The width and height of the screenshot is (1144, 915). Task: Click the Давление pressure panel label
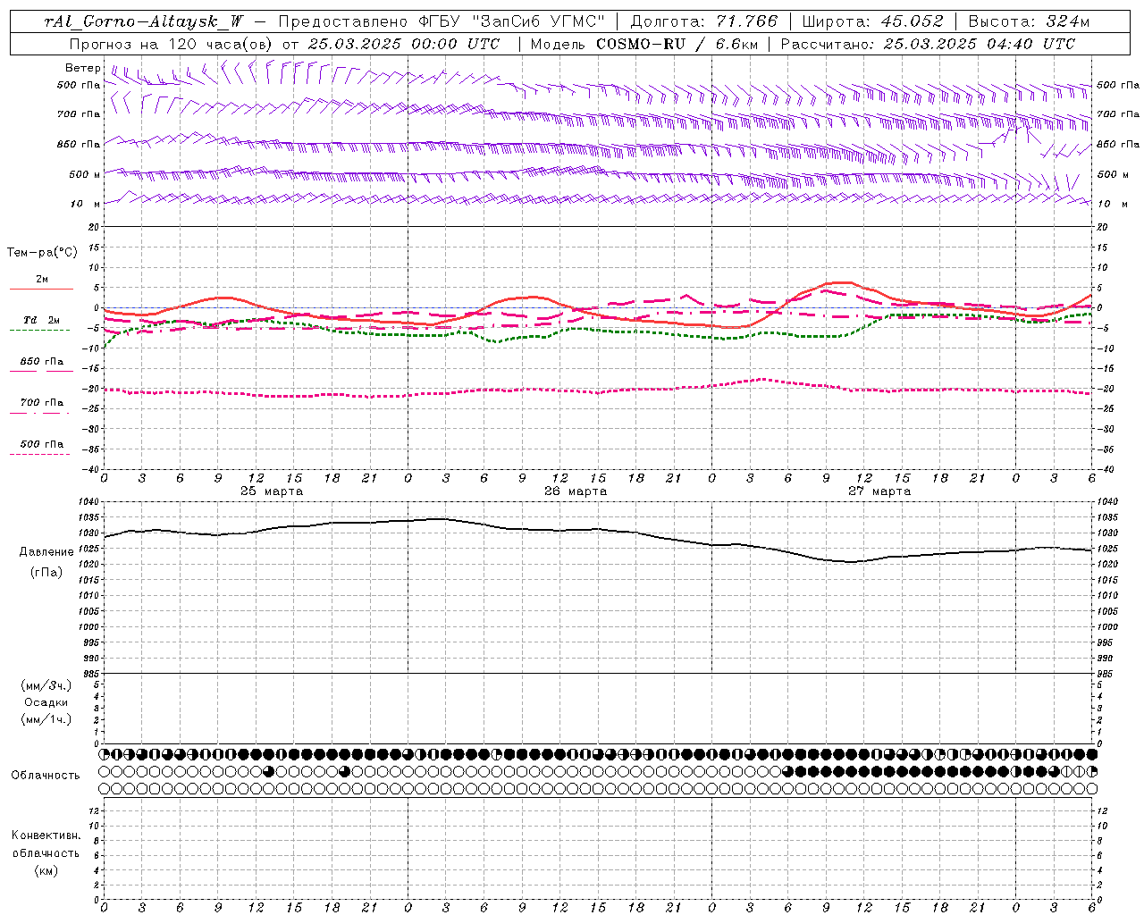46,552
